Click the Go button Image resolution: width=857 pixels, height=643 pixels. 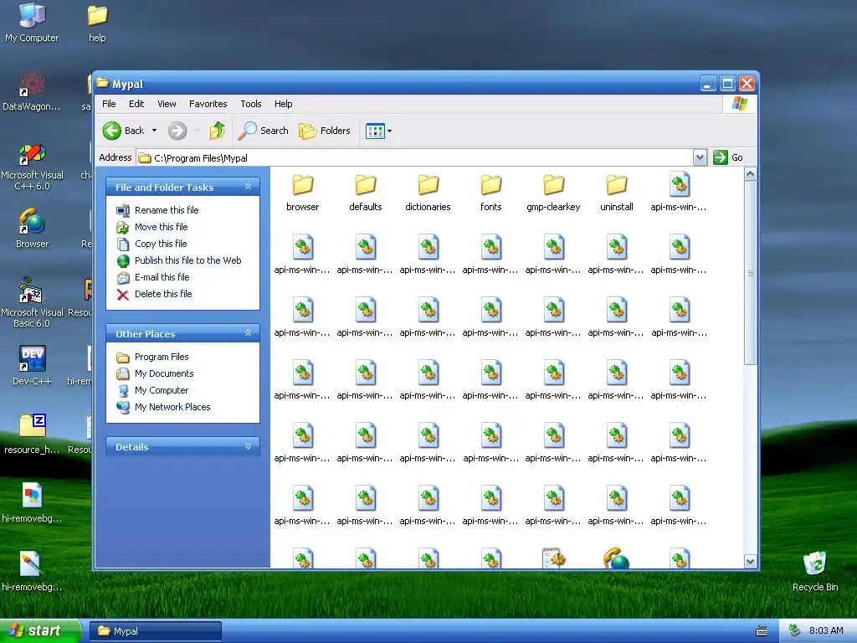tap(728, 157)
